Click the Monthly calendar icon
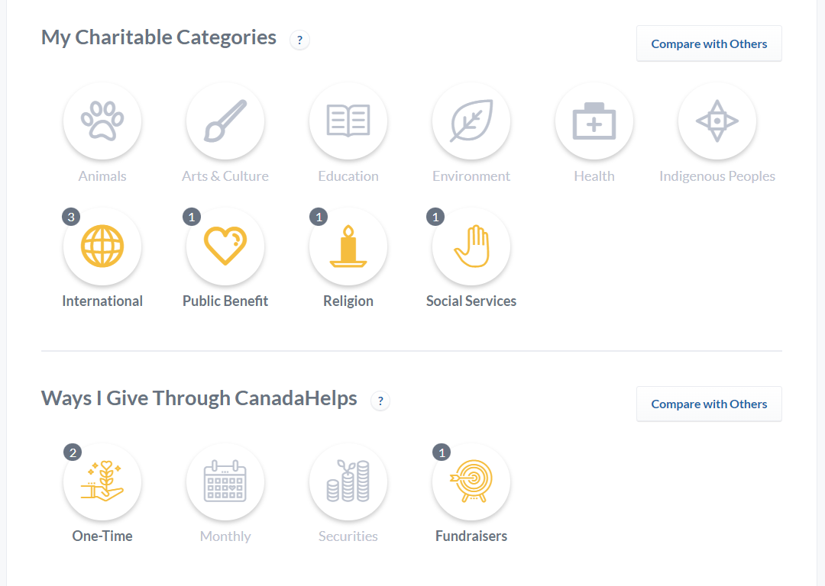Viewport: 825px width, 586px height. click(x=225, y=481)
